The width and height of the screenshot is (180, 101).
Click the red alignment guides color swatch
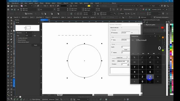[162, 27]
